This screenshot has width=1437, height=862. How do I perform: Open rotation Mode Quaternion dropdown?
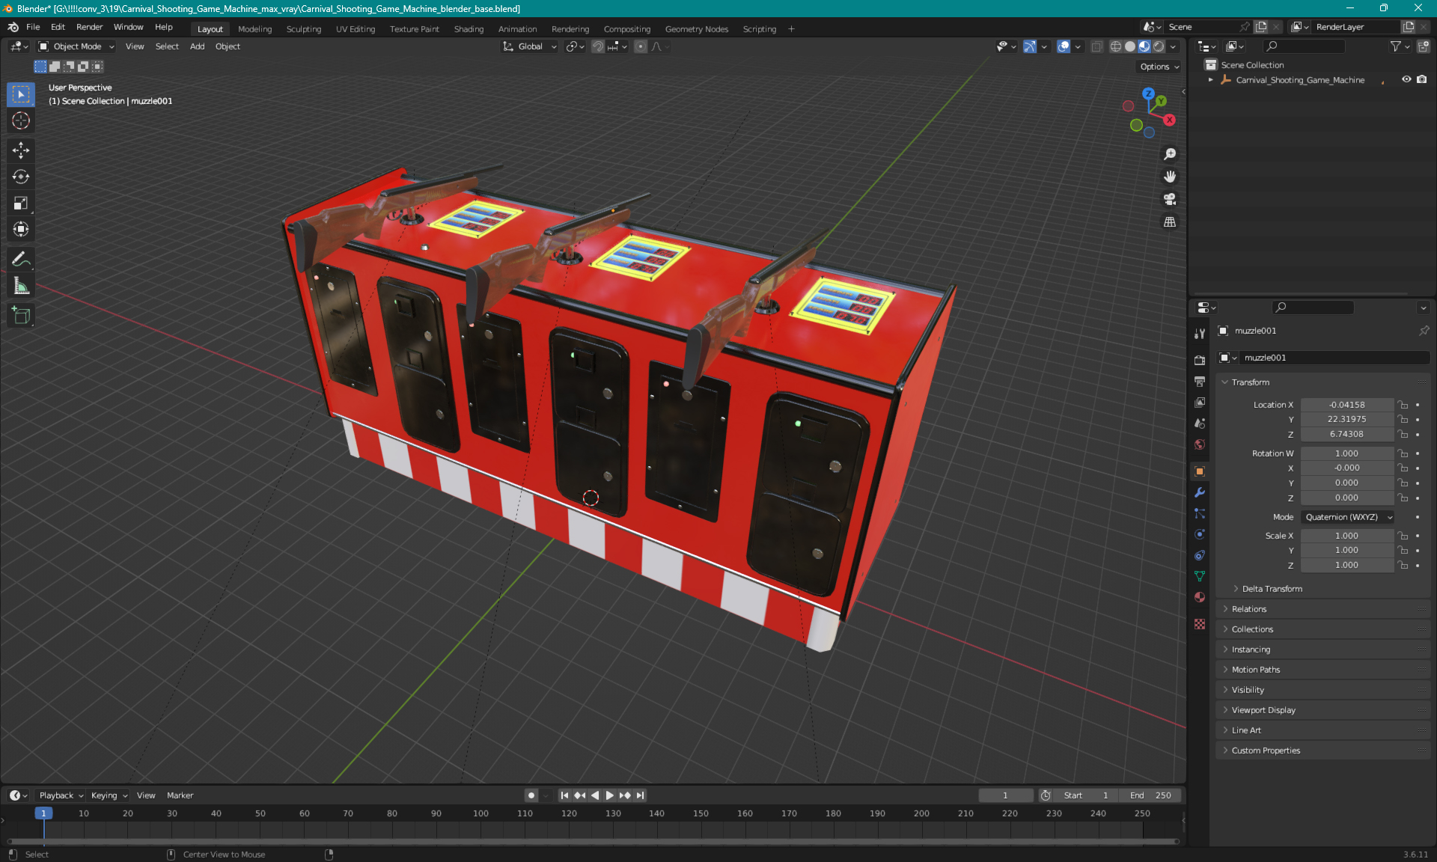pos(1347,517)
